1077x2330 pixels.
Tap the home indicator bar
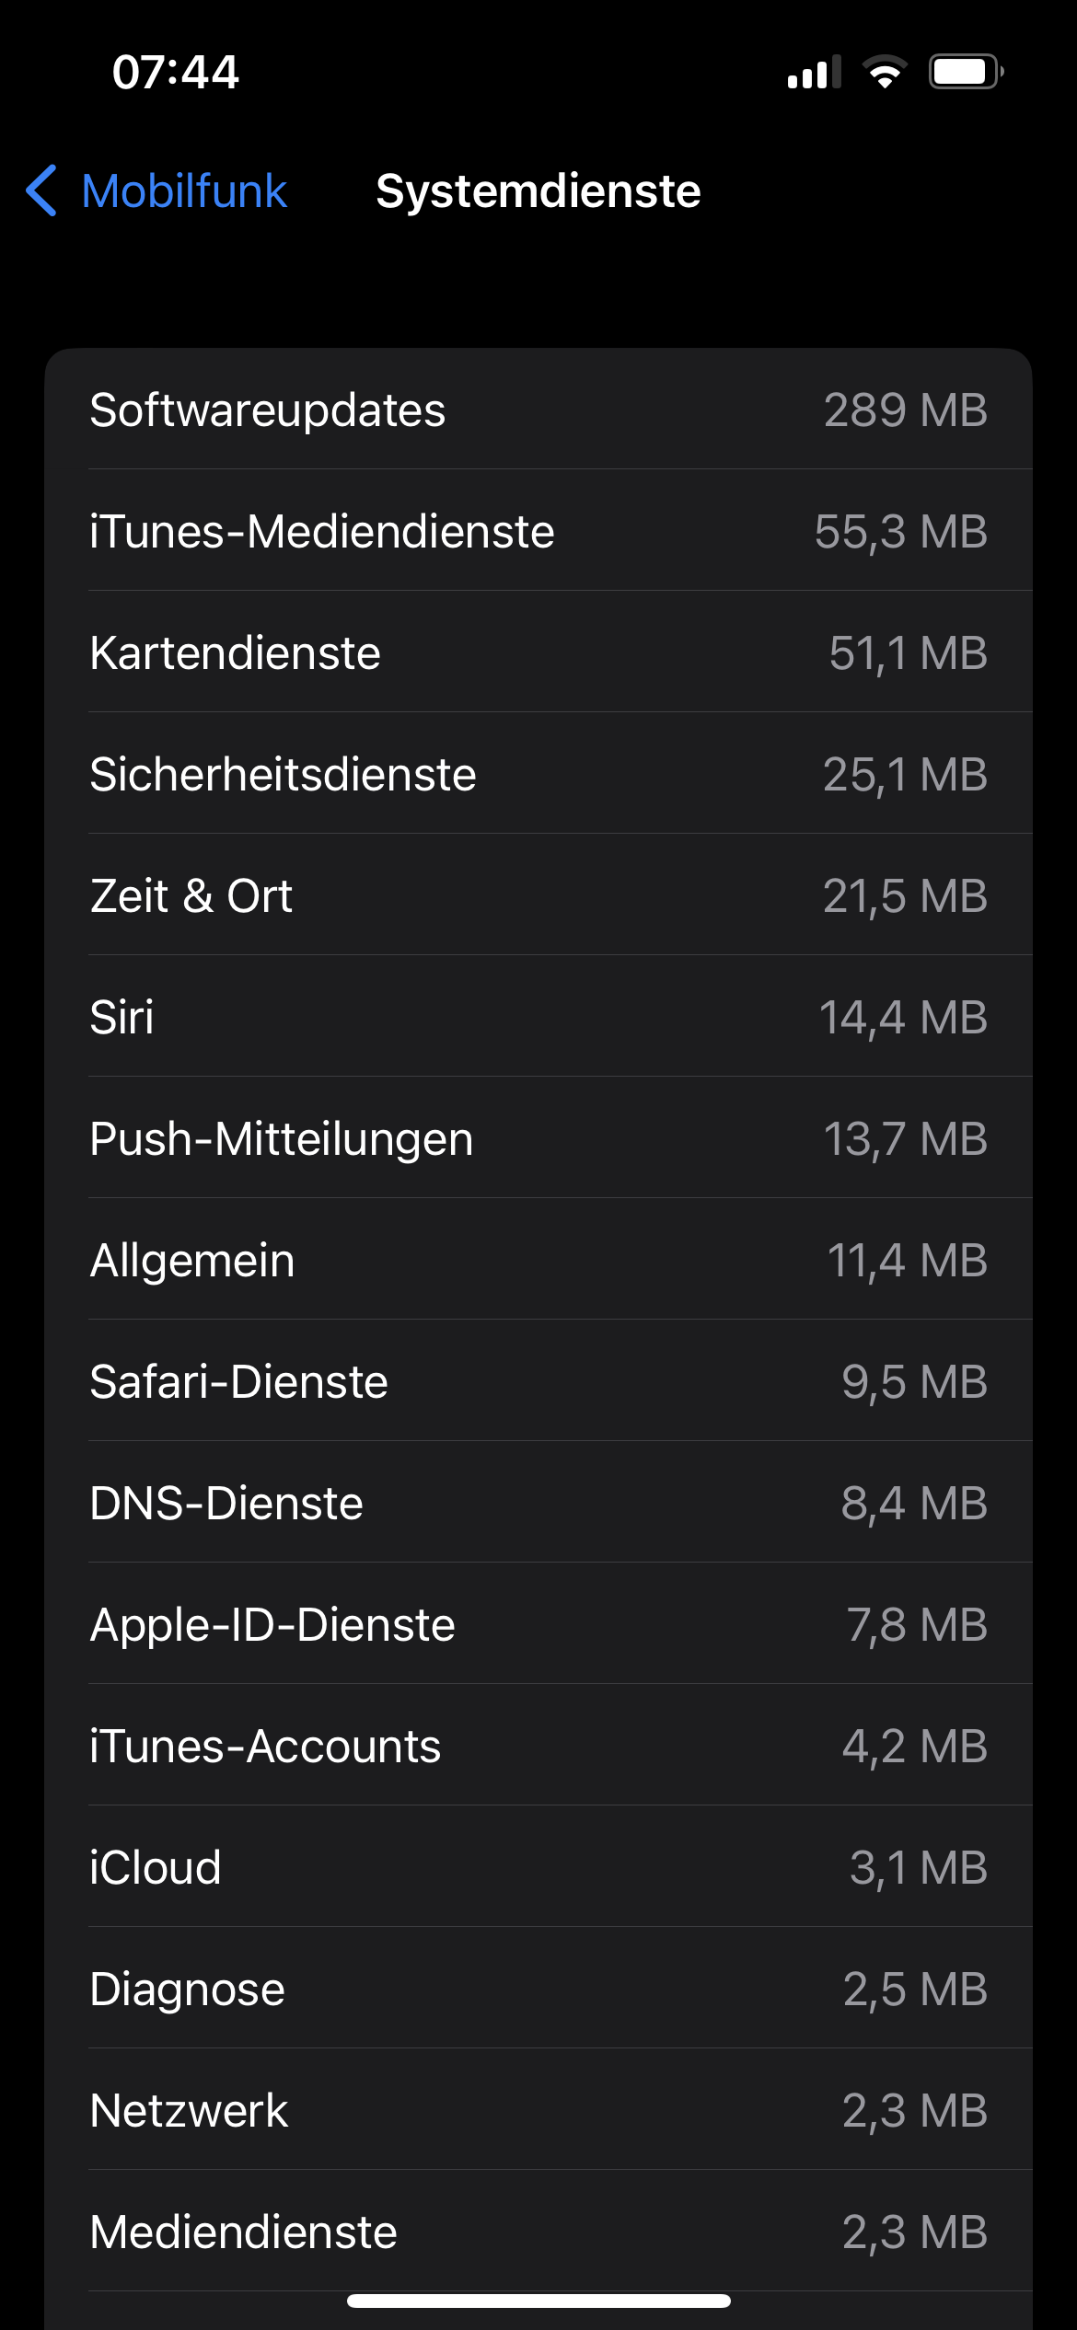538,2301
